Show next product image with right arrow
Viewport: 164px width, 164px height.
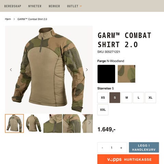tap(87, 70)
